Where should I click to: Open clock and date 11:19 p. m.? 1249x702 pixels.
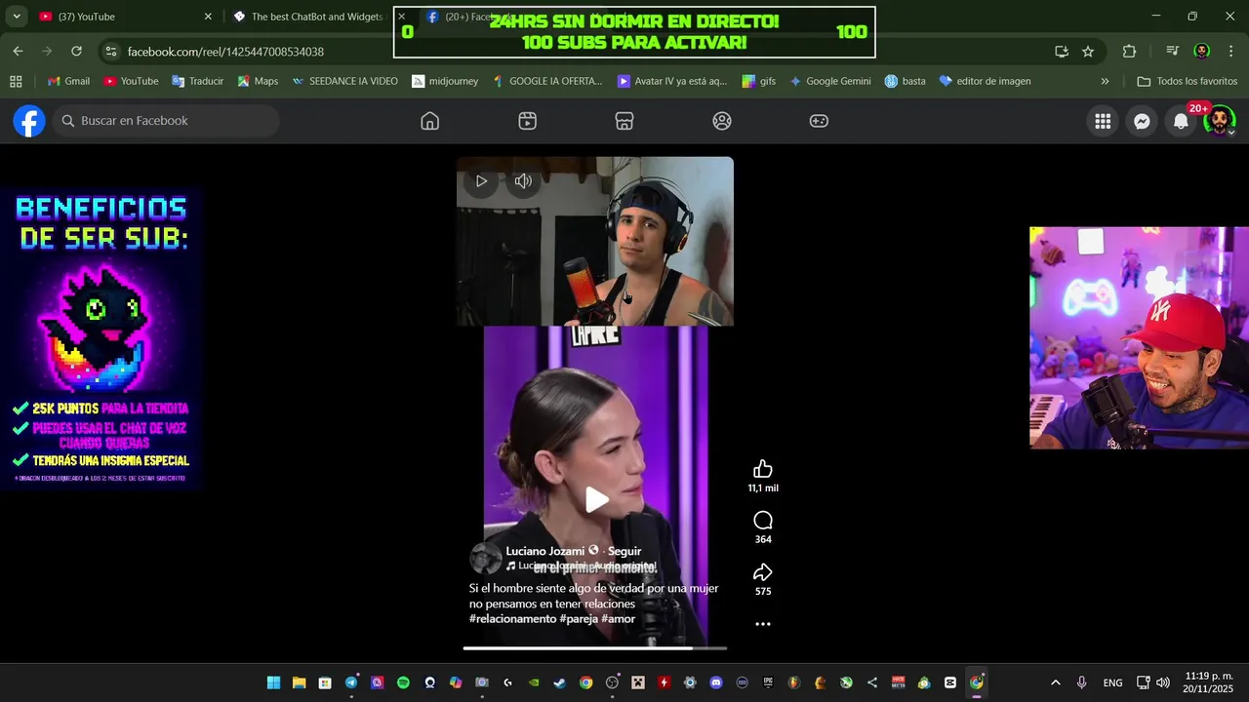coord(1208,682)
